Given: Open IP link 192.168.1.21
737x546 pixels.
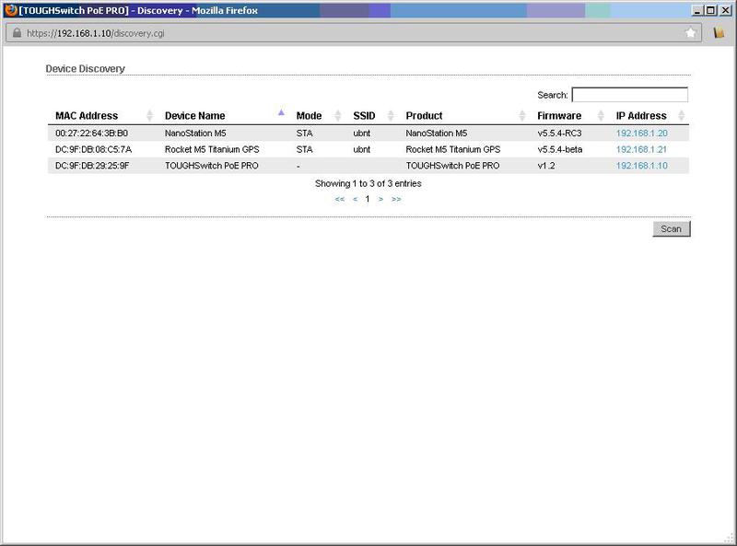Looking at the screenshot, I should point(641,149).
